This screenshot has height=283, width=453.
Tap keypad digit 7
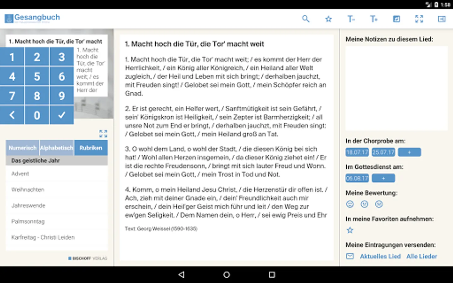pos(12,96)
